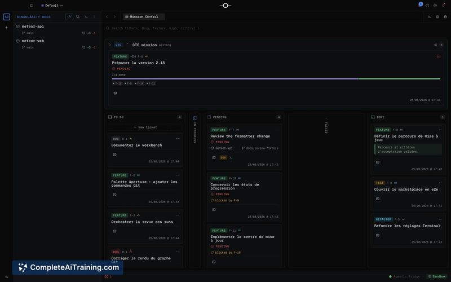Image resolution: width=451 pixels, height=282 pixels.
Task: Open terminal icon on Review the formatter card
Action: pyautogui.click(x=231, y=158)
